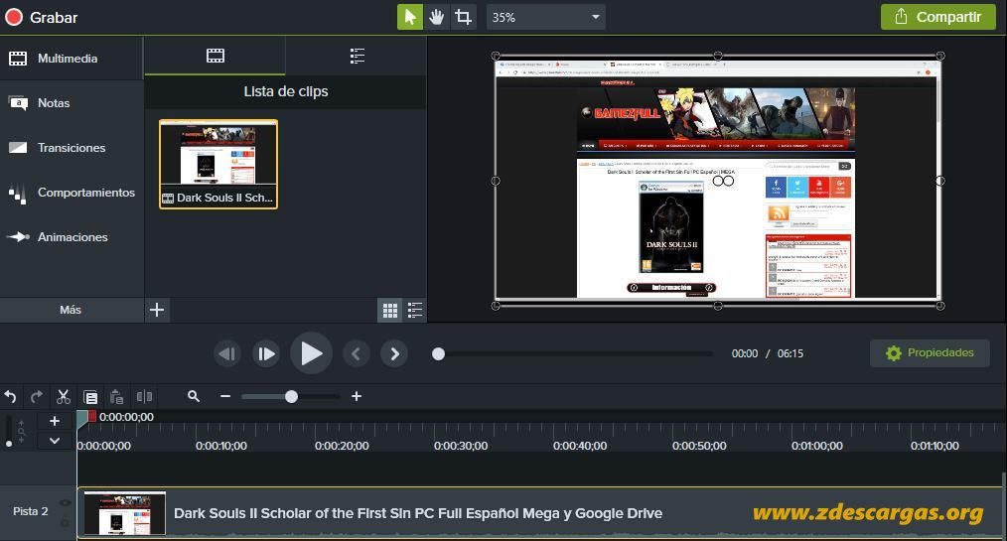Step forward one frame
This screenshot has width=1007, height=541.
point(266,353)
